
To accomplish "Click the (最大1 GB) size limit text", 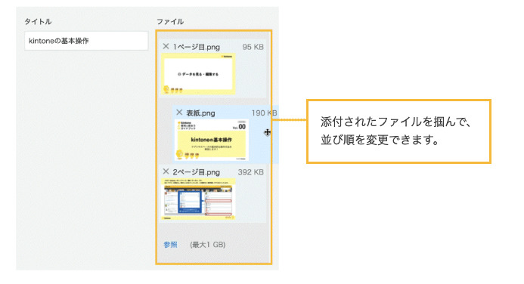I will coord(207,245).
